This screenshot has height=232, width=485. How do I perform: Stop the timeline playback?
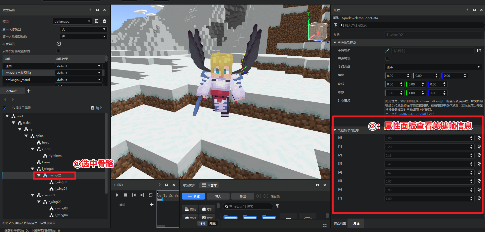(126, 195)
